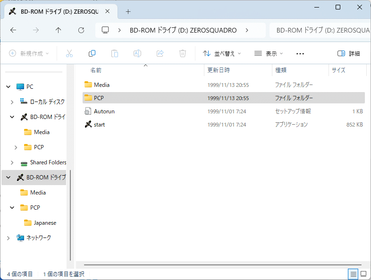Expand the ローカル ディスク node
This screenshot has width=371, height=280.
[12, 102]
